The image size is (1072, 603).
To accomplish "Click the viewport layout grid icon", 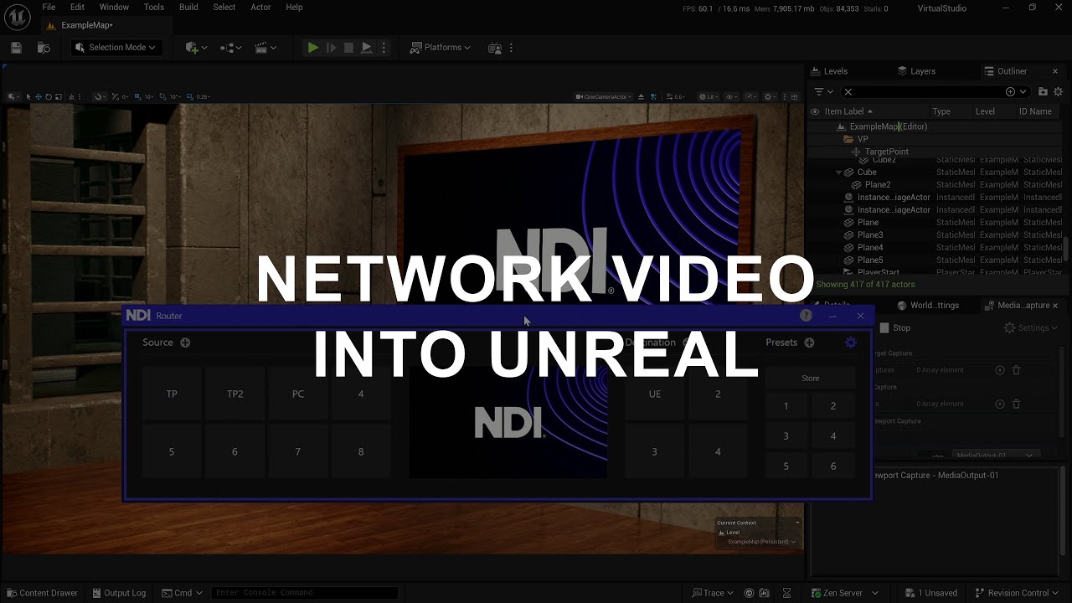I will coord(796,97).
